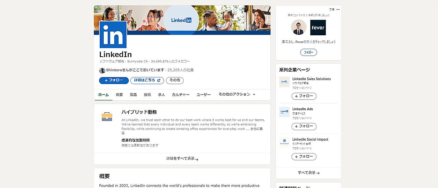Expand the その他のアクション dropdown
The image size is (438, 188).
coord(237,94)
